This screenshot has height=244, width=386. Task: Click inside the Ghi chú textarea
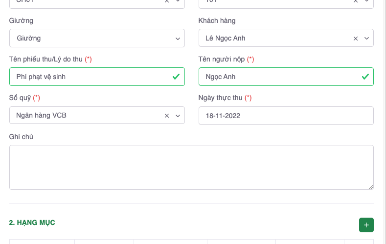coord(191,167)
